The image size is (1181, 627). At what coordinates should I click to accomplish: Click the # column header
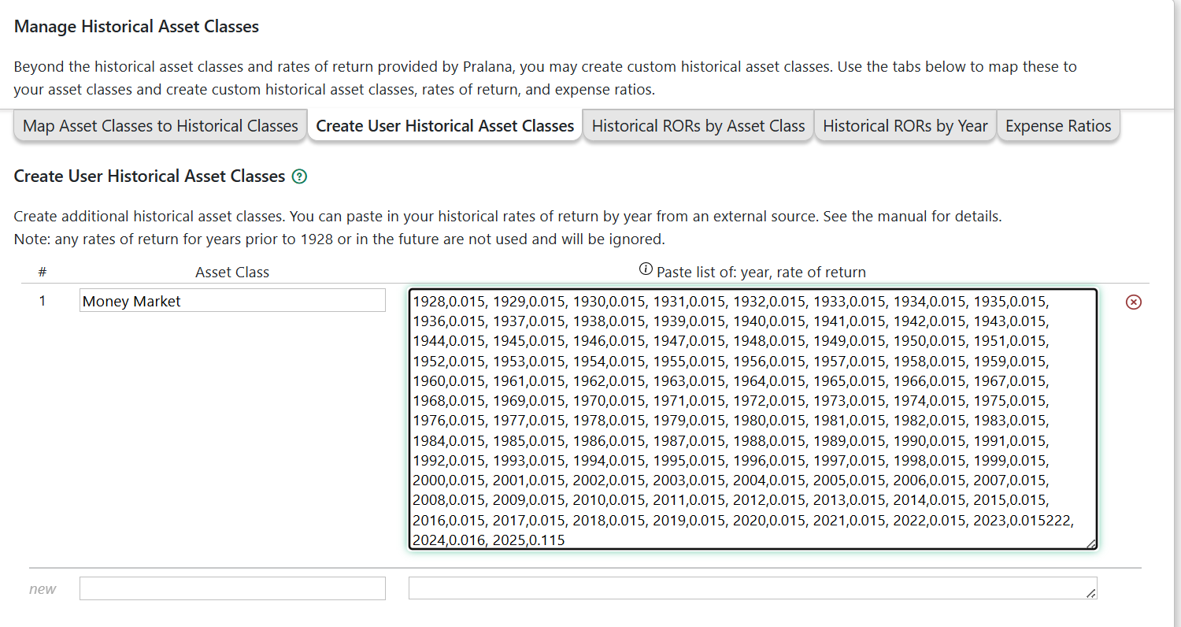[43, 273]
